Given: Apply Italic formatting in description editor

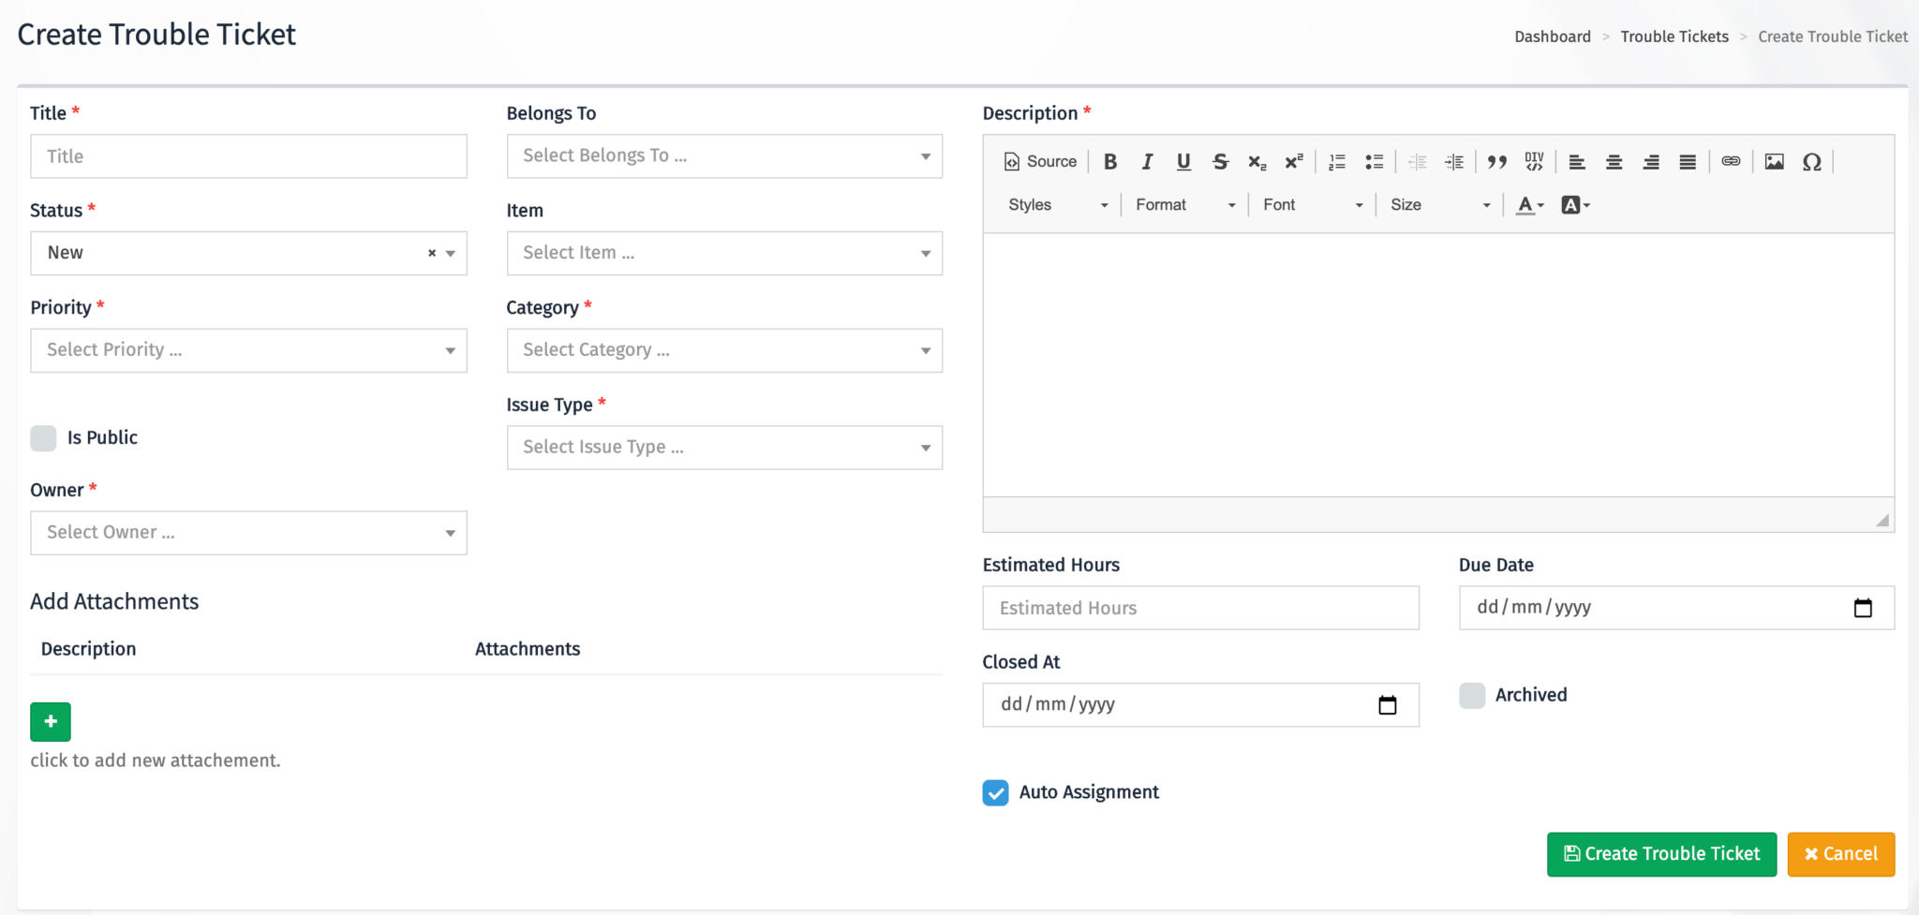Looking at the screenshot, I should click(x=1147, y=162).
